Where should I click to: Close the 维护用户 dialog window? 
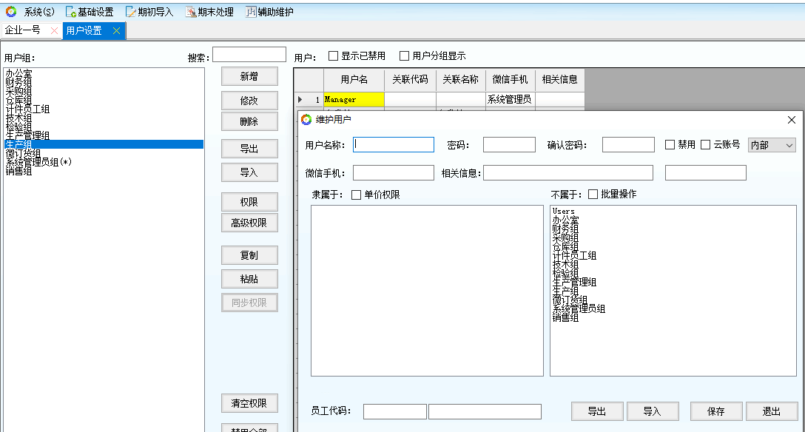pos(791,120)
